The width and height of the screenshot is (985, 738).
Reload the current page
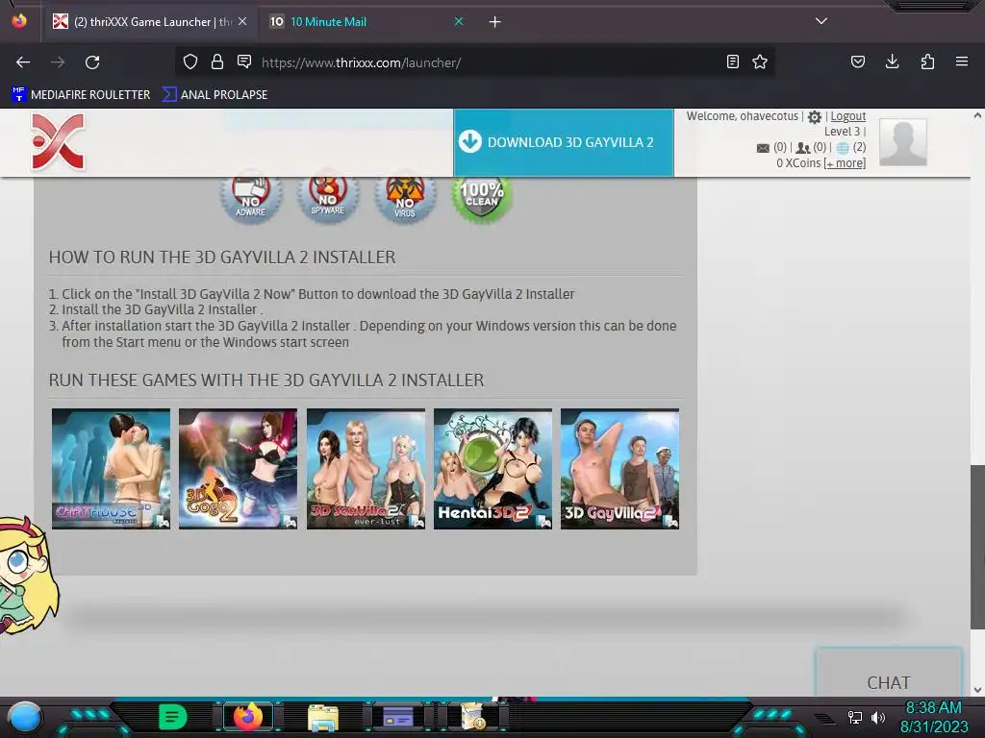click(x=92, y=62)
